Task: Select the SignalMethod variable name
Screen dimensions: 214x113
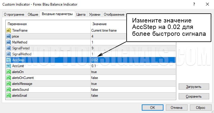Action: point(22,54)
